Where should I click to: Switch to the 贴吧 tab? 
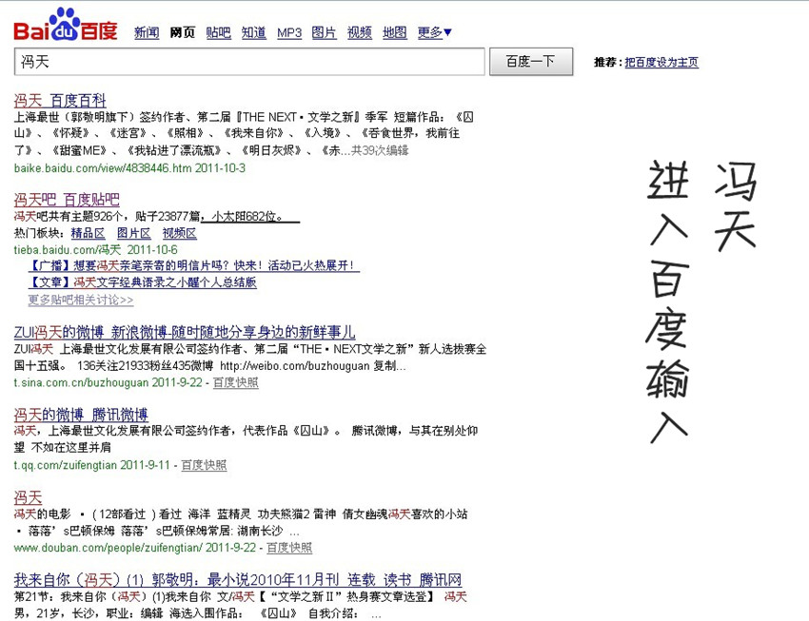coord(218,33)
